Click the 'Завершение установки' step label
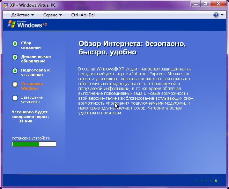Screen dimensions: 229x189 [32, 99]
